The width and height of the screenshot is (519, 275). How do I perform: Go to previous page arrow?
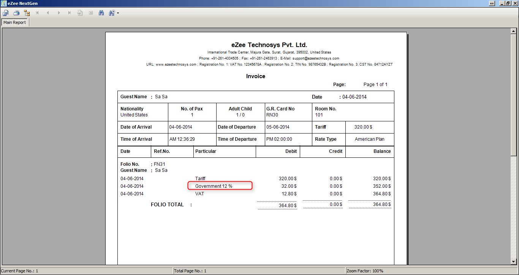click(x=48, y=13)
